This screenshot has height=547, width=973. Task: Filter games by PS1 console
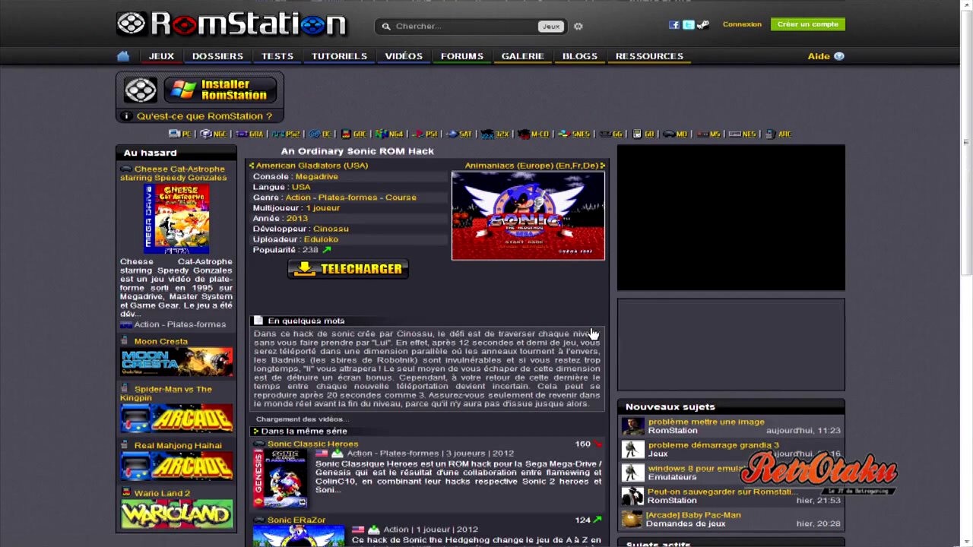[425, 134]
